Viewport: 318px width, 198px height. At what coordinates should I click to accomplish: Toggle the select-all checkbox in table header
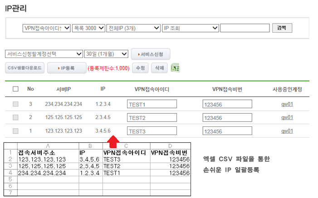pos(16,89)
